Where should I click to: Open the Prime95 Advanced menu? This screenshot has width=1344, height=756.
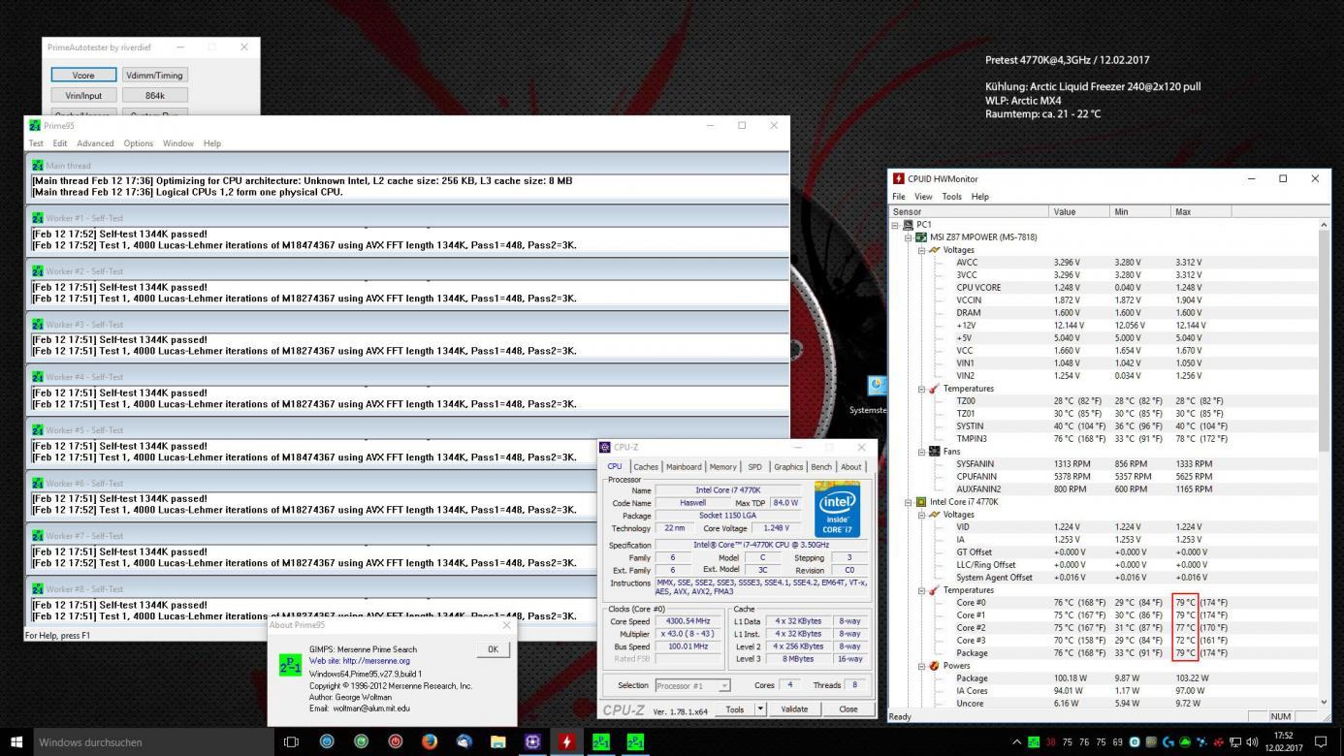click(x=95, y=143)
